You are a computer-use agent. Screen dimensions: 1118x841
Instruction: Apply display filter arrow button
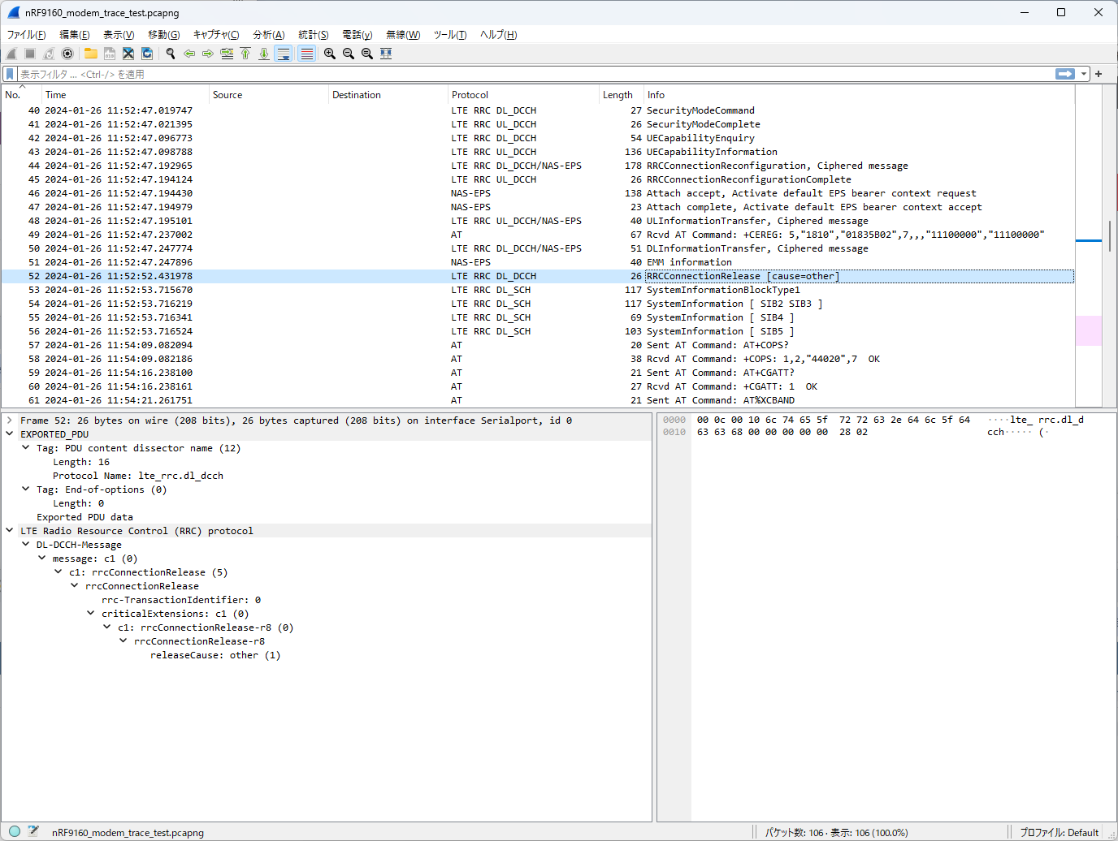tap(1065, 74)
